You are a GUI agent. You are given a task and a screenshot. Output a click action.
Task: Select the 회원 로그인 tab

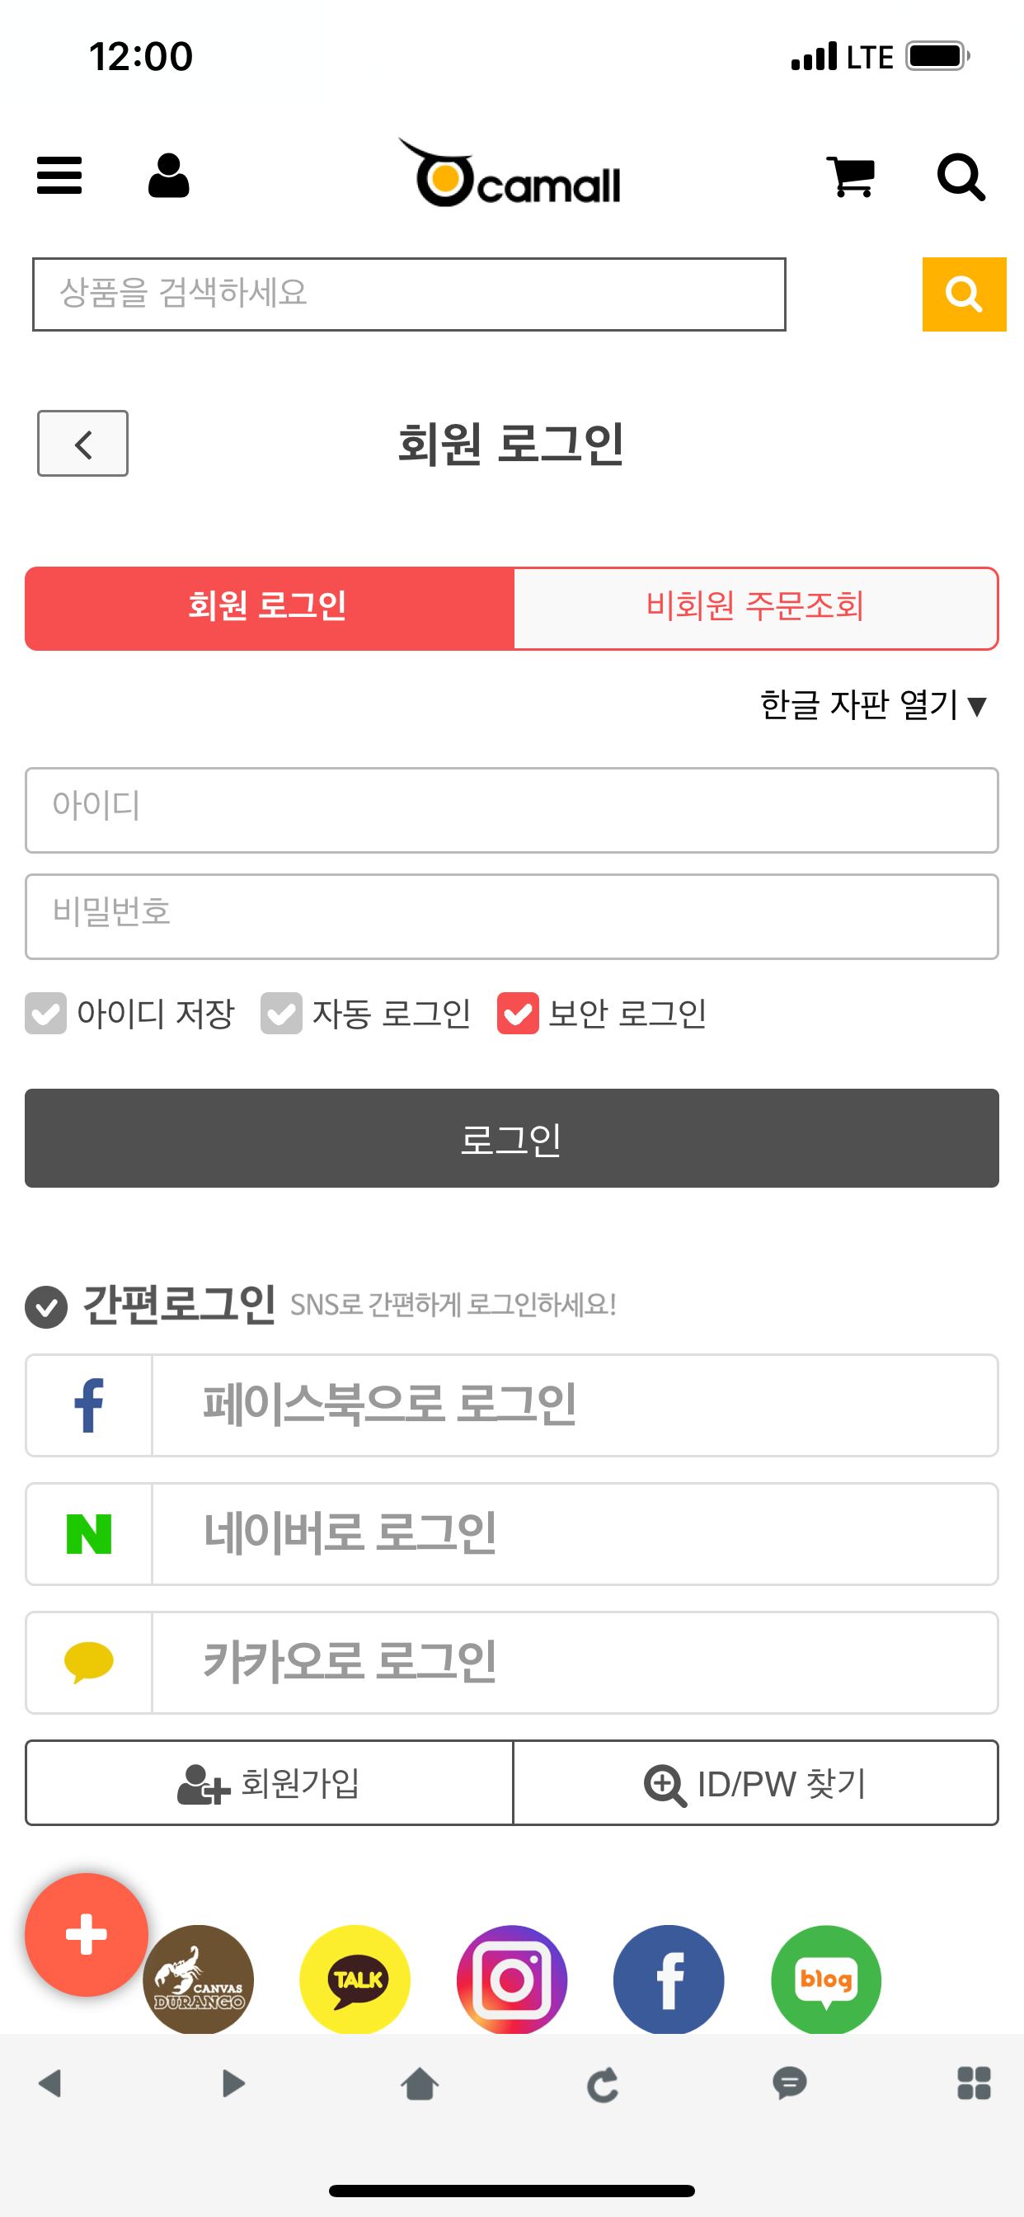click(x=269, y=608)
